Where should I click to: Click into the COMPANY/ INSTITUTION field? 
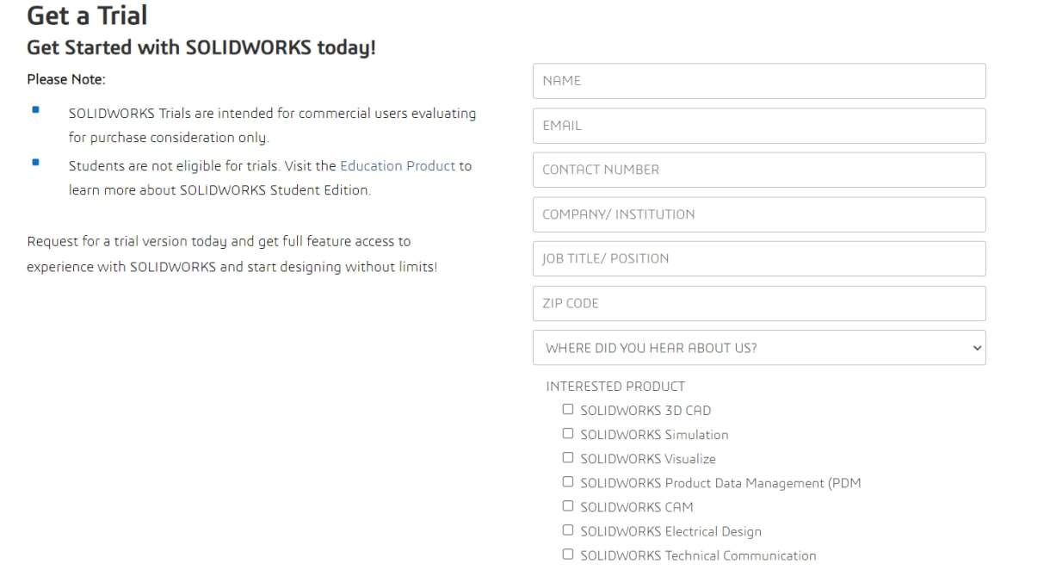coord(758,214)
